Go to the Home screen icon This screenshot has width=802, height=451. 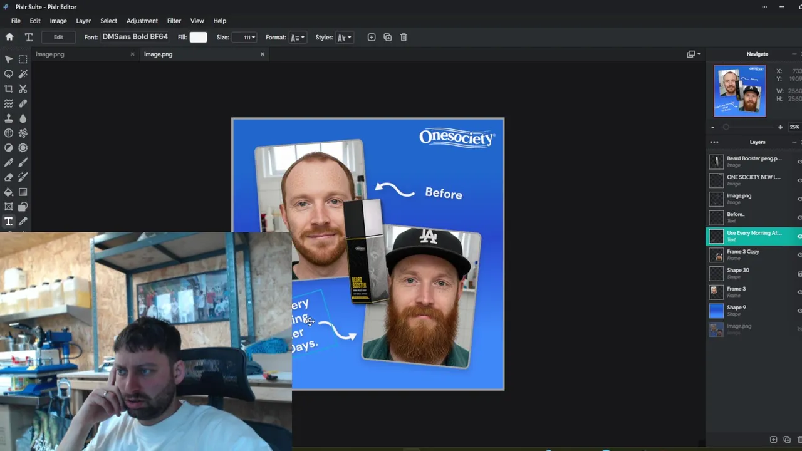click(x=9, y=37)
